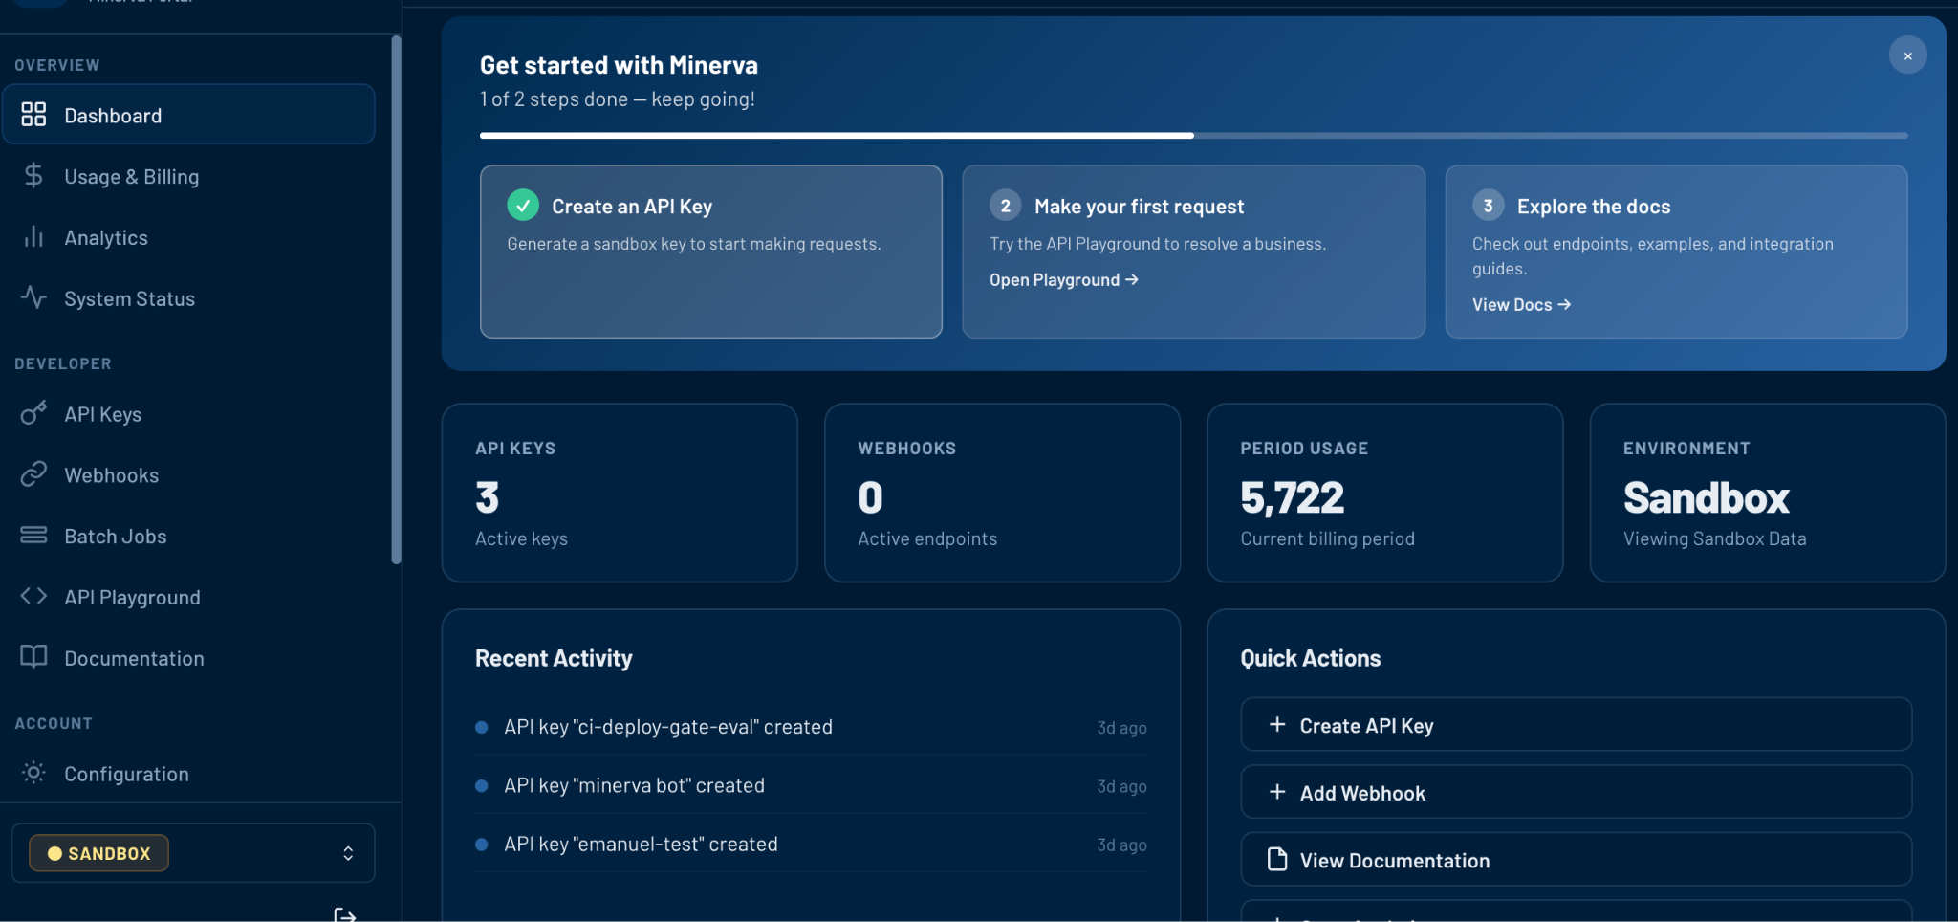Open the Webhooks stat card

pos(1002,493)
